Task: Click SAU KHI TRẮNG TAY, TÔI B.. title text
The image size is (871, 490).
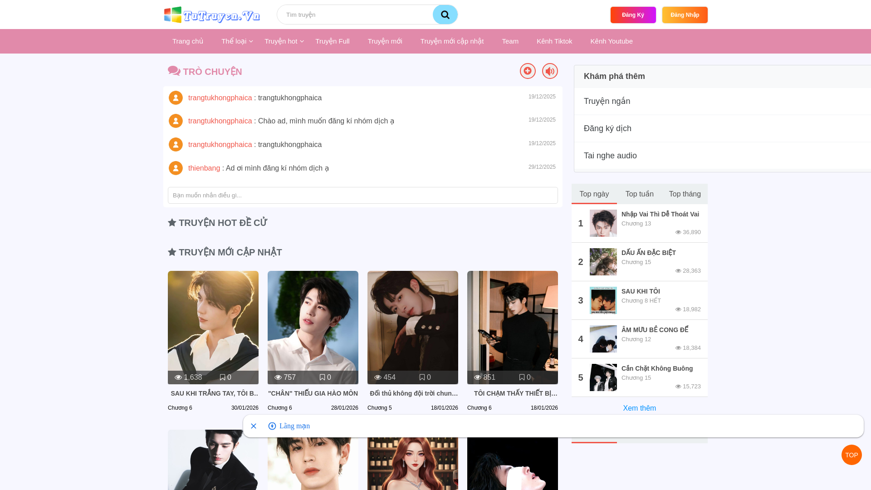Action: tap(215, 393)
